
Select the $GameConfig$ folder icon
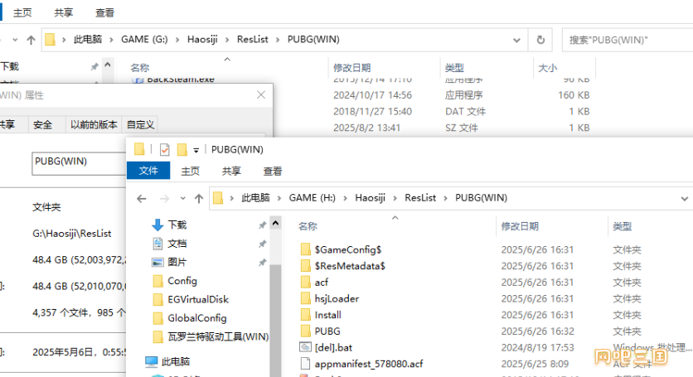click(x=305, y=249)
